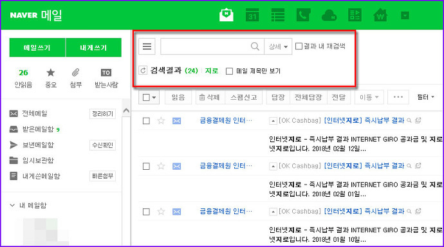This screenshot has height=247, width=444.
Task: Click envelope icon of the 01월 10일 mail
Action: tap(177, 212)
